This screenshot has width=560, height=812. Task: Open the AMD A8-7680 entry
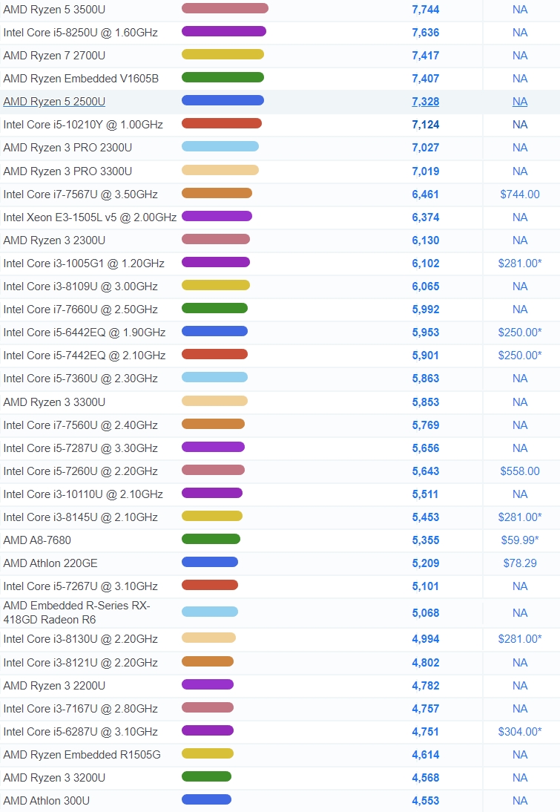pos(37,540)
